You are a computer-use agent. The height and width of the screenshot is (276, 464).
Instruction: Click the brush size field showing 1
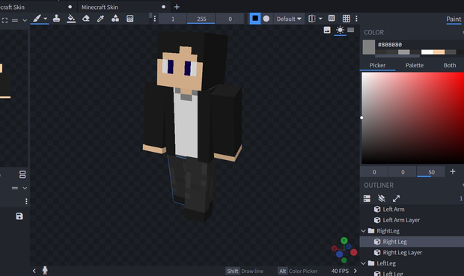[173, 19]
